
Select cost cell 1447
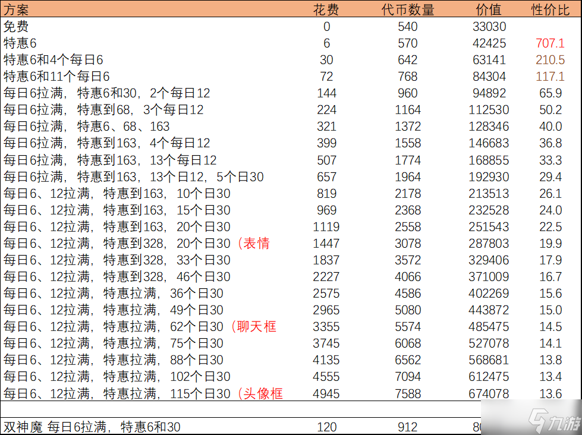click(326, 244)
